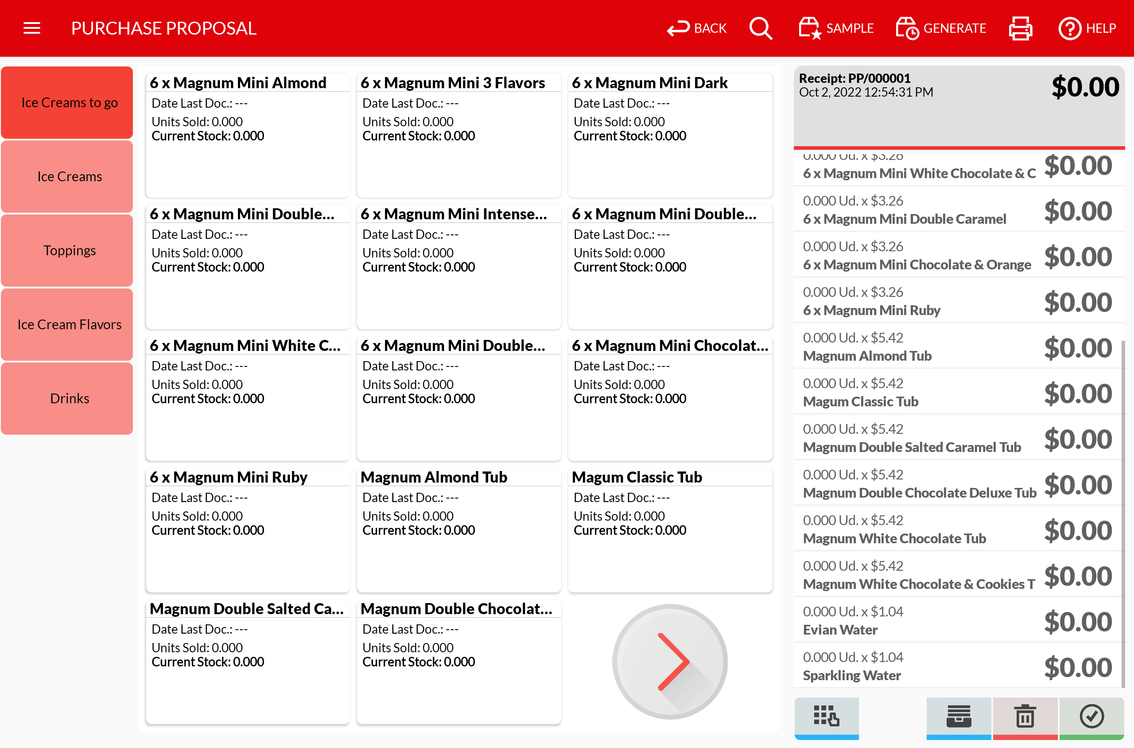Click the grid selection icon
Image resolution: width=1134 pixels, height=748 pixels.
click(x=827, y=717)
